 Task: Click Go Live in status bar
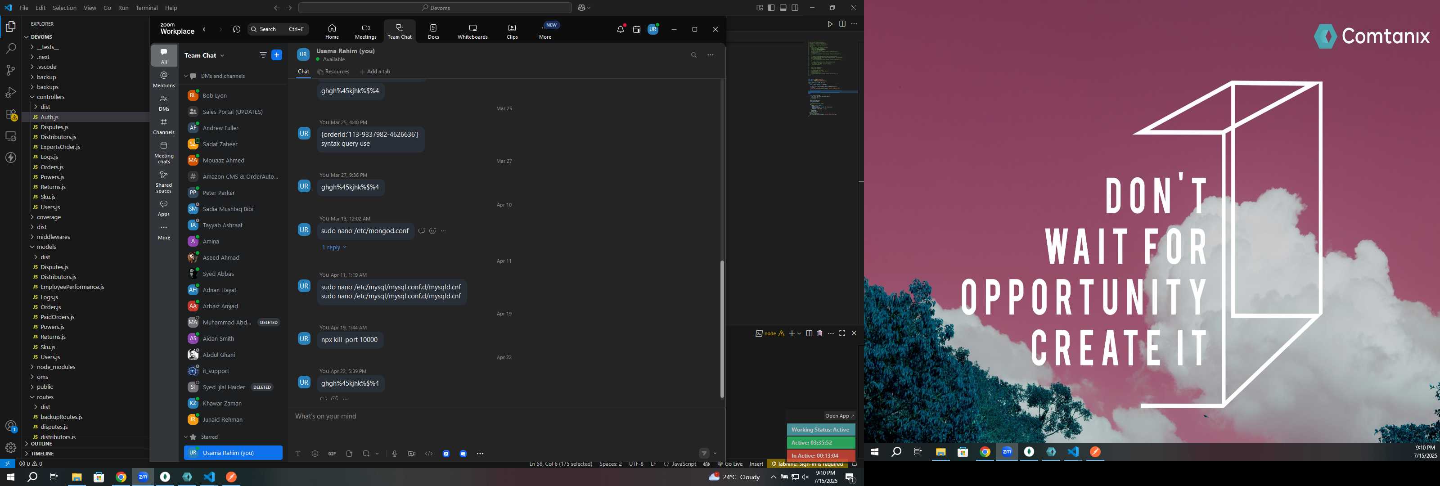tap(730, 463)
